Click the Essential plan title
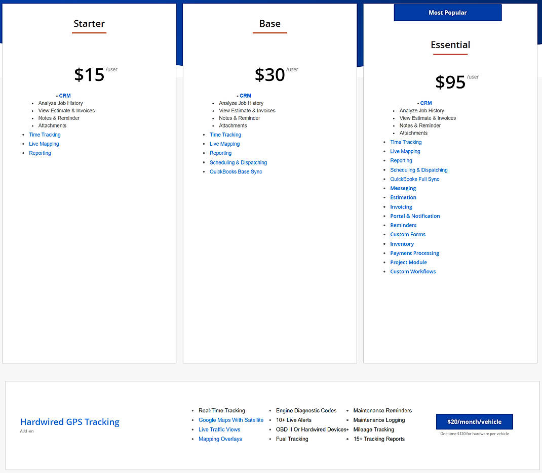This screenshot has width=542, height=473. click(x=450, y=45)
